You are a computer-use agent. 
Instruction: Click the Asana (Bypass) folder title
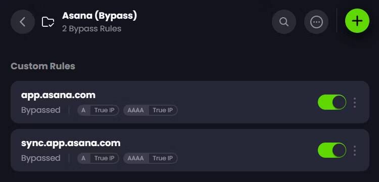point(100,16)
